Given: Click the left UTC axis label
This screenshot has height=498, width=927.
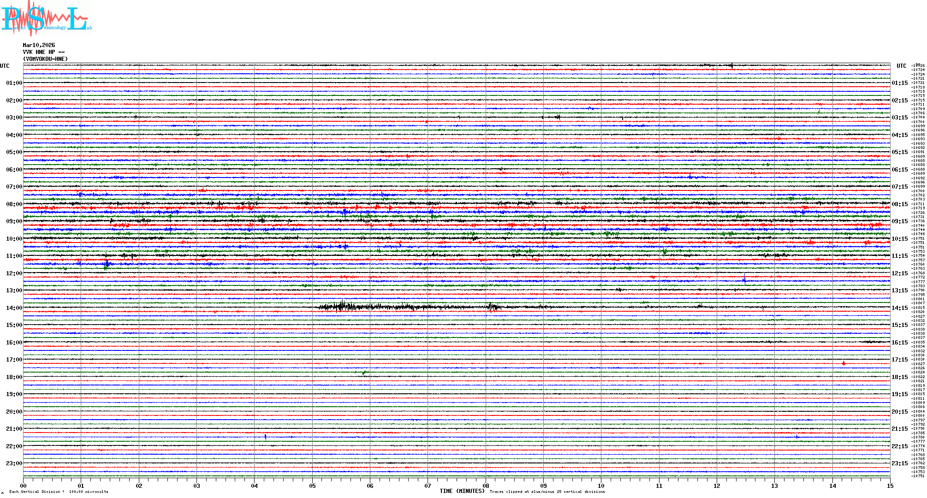Looking at the screenshot, I should coord(5,66).
